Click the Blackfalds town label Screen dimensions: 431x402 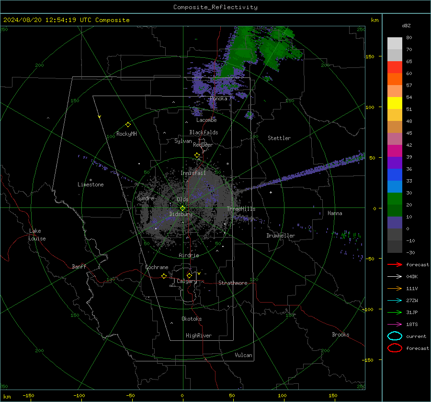click(204, 132)
